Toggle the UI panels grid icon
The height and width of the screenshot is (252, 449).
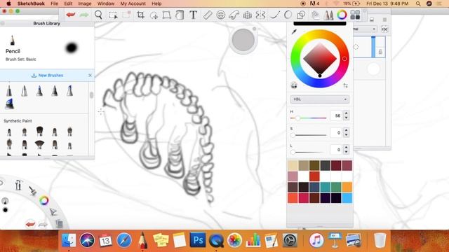click(355, 15)
